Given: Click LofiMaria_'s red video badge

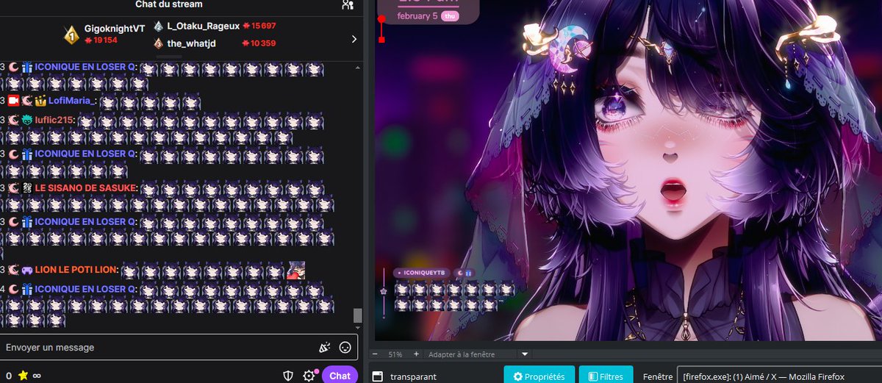Looking at the screenshot, I should 13,101.
